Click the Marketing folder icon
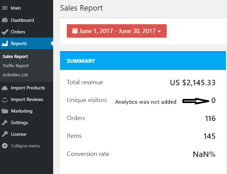This screenshot has width=227, height=174. click(5, 111)
